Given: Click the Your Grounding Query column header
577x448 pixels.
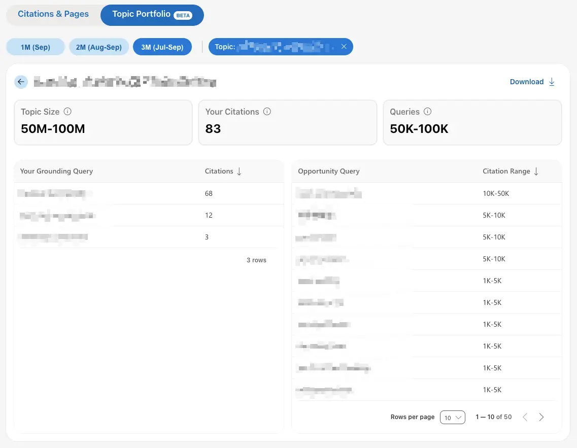Looking at the screenshot, I should coord(56,171).
